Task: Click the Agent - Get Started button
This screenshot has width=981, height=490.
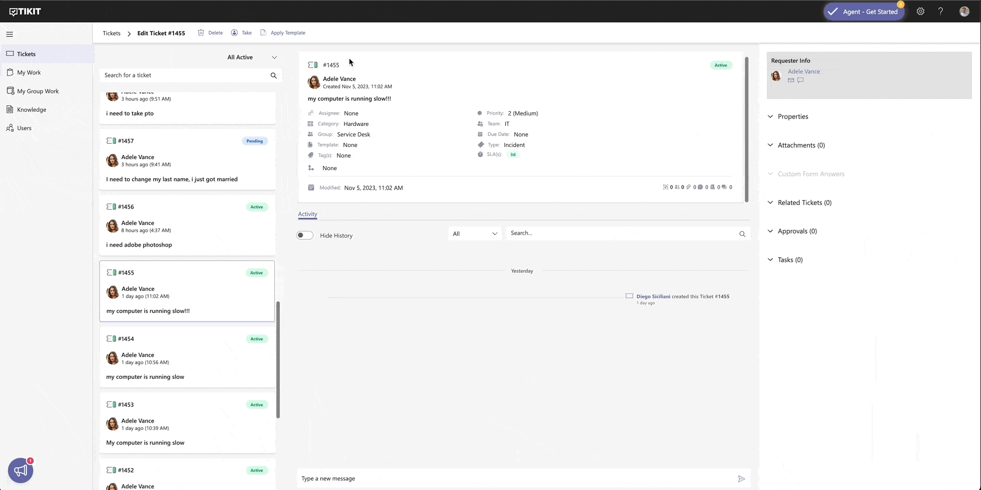Action: [864, 12]
